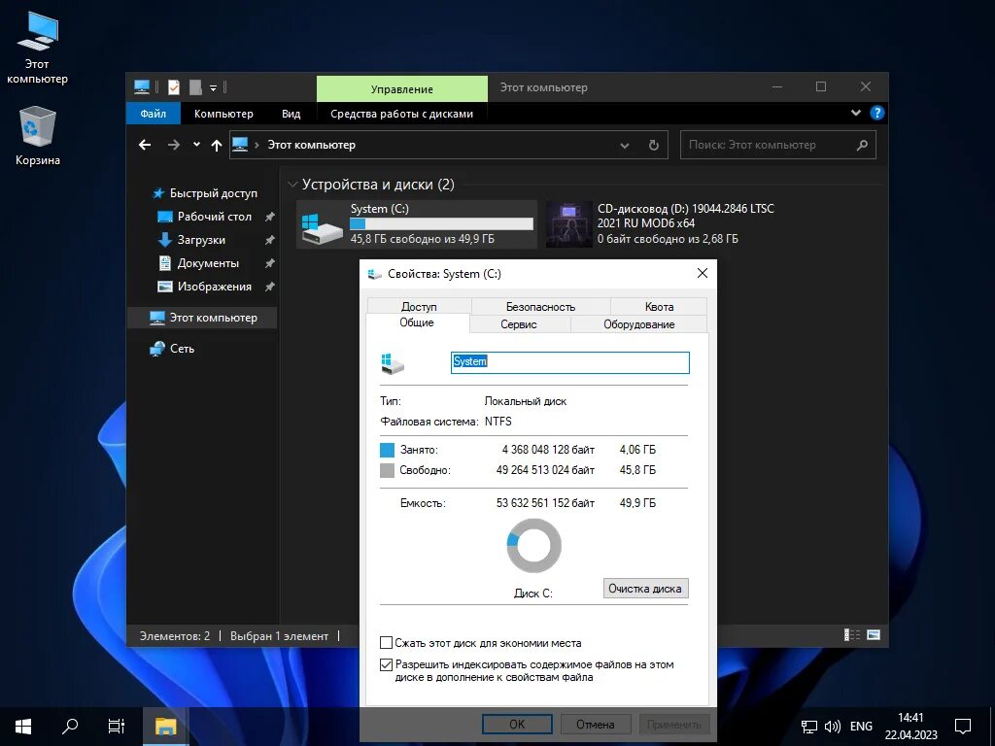
Task: Click the pin icon next to Документы
Action: 270,263
